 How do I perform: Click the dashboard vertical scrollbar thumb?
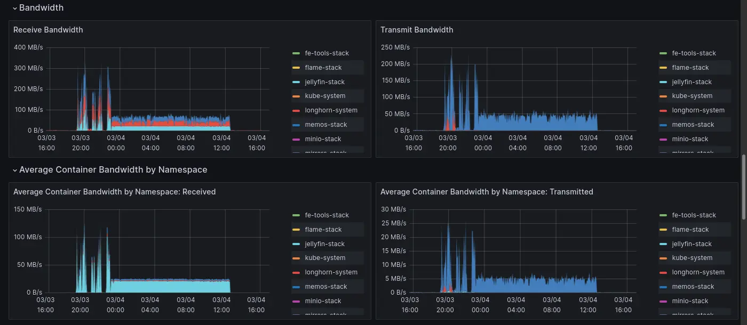click(x=744, y=186)
